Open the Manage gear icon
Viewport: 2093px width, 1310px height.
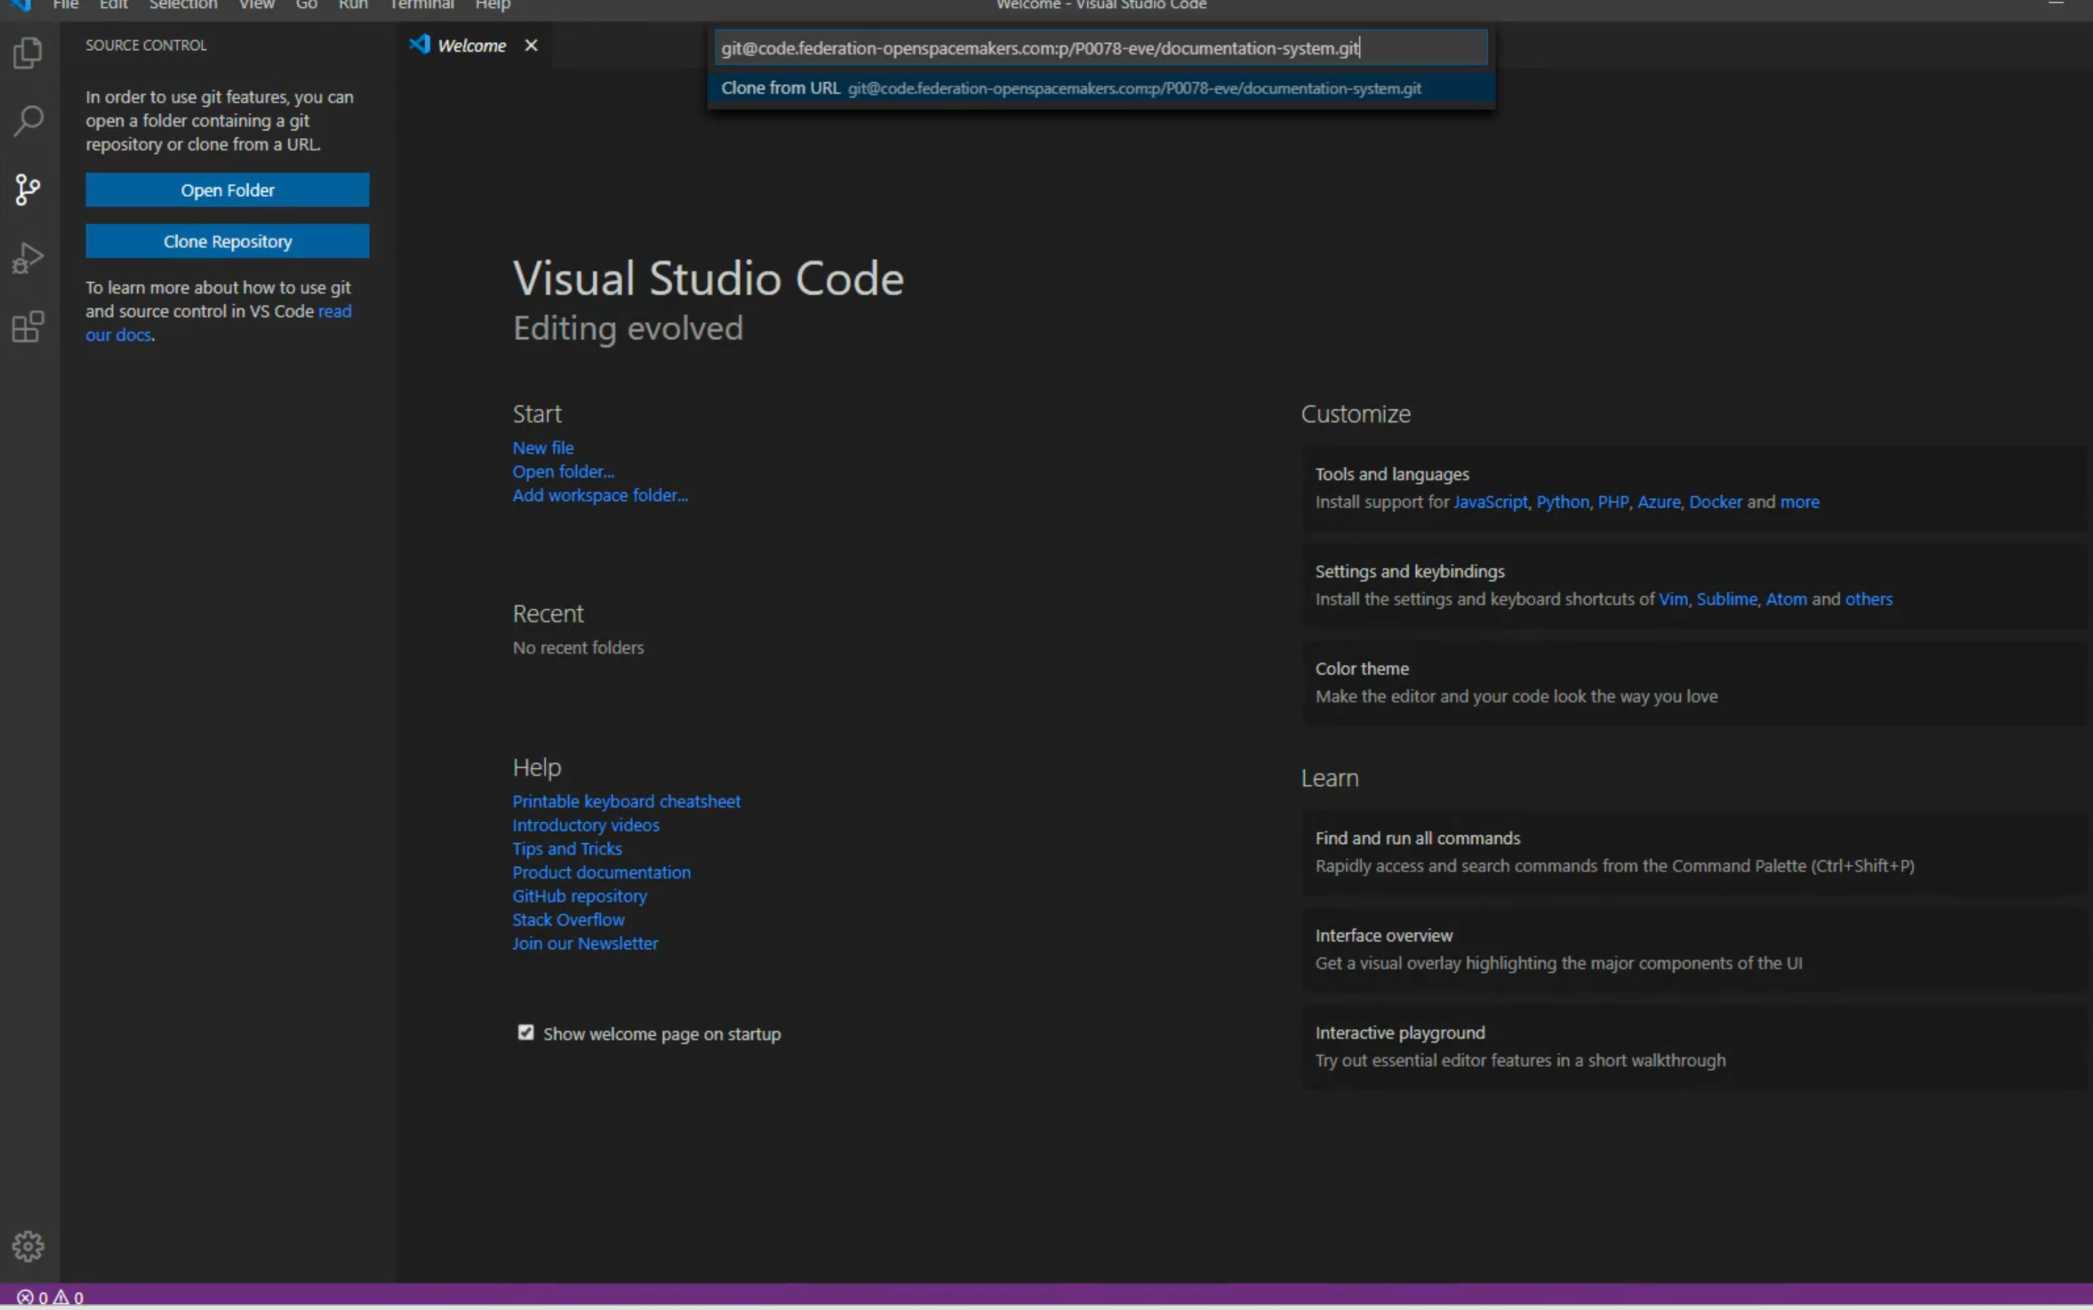click(28, 1246)
